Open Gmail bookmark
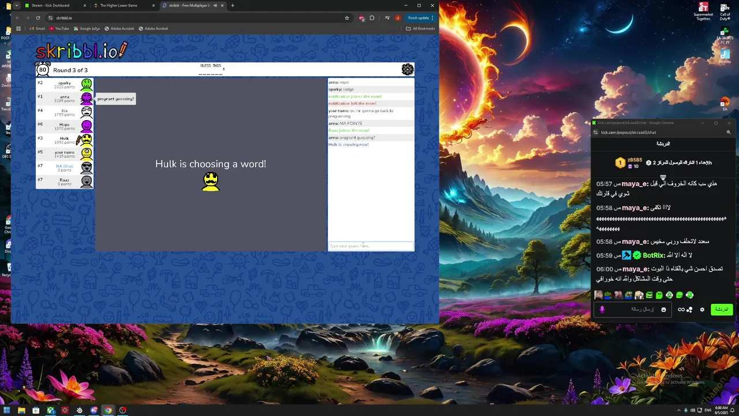 [x=37, y=28]
